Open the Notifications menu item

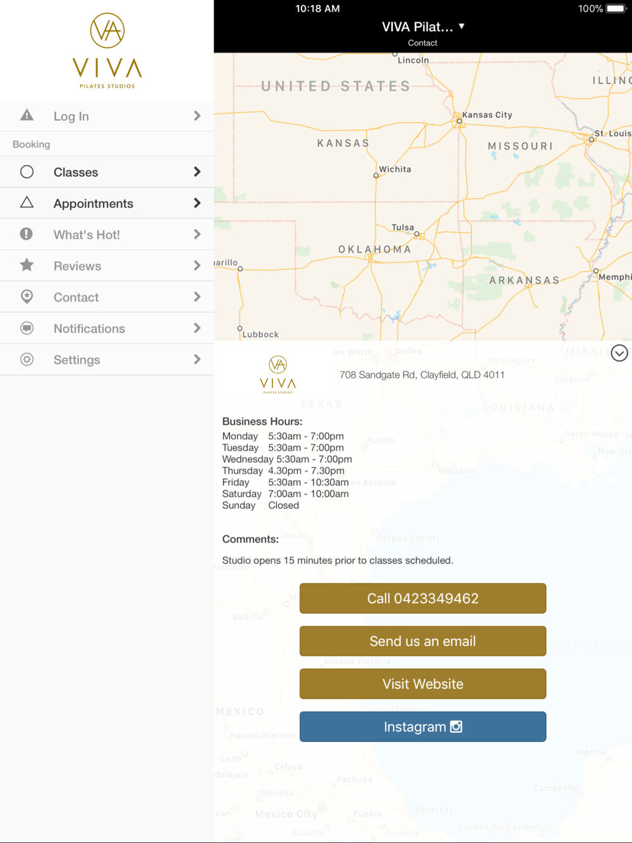(107, 329)
